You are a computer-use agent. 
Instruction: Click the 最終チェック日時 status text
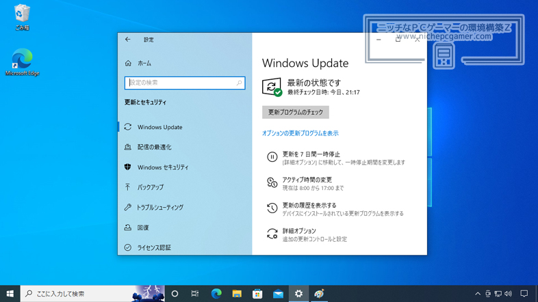[323, 92]
